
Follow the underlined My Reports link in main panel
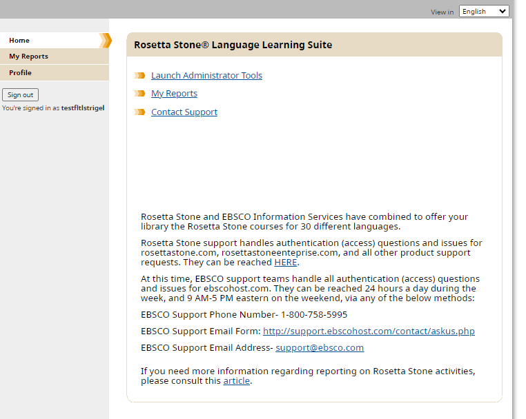174,94
